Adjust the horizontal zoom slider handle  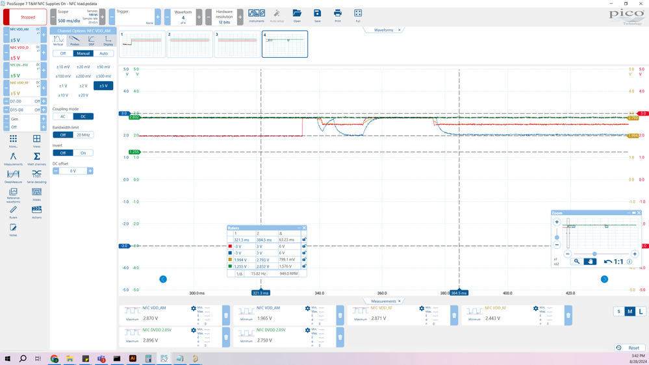tap(594, 254)
